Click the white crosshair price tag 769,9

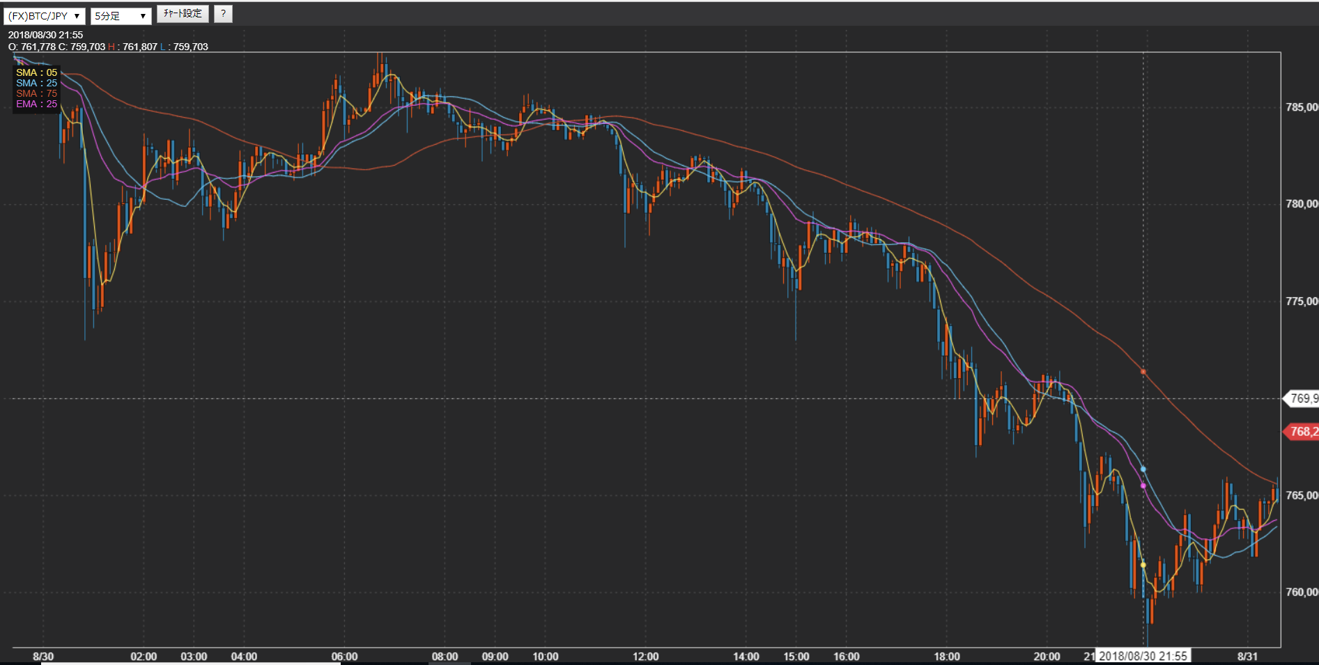coord(1302,399)
